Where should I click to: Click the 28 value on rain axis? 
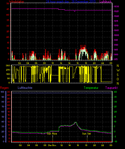8,95
